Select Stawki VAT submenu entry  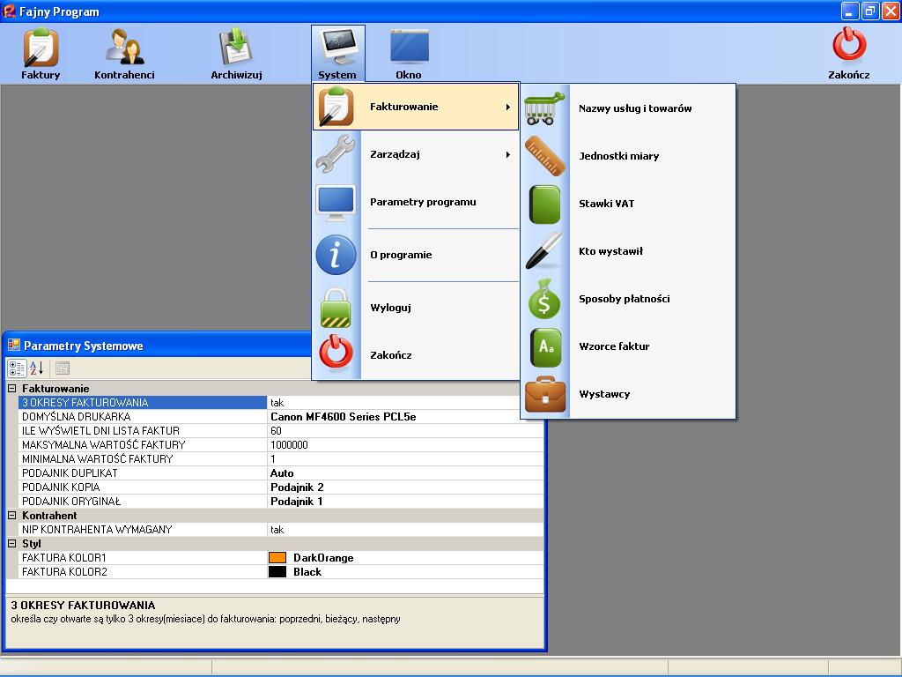[x=606, y=204]
